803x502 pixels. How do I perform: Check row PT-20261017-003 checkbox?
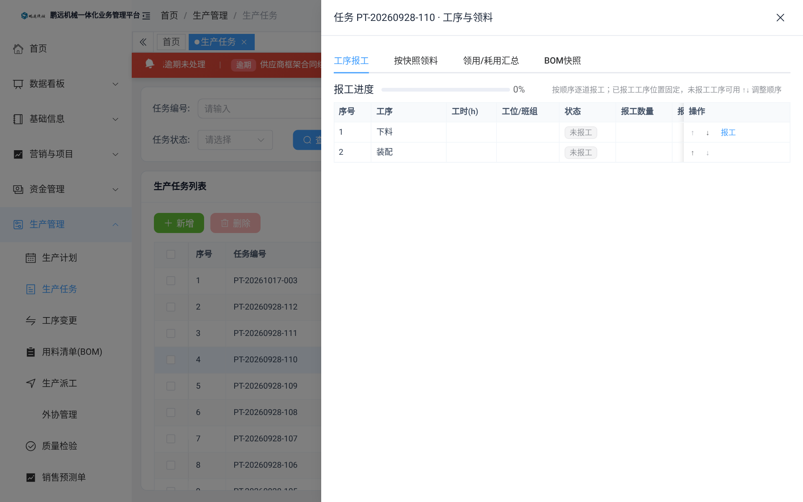tap(171, 281)
